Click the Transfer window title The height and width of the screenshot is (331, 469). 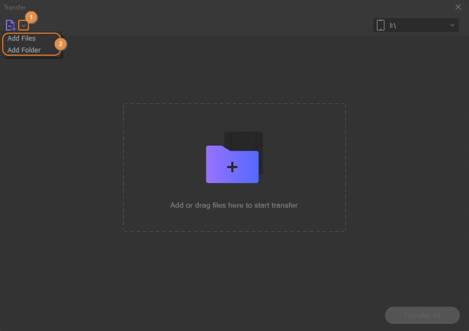coord(15,7)
